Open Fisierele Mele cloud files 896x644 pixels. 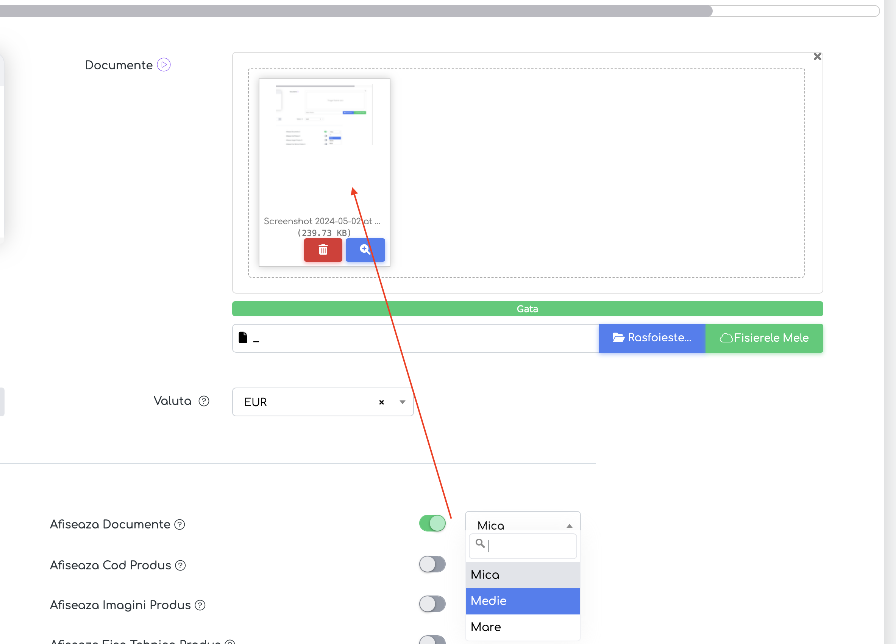(764, 338)
